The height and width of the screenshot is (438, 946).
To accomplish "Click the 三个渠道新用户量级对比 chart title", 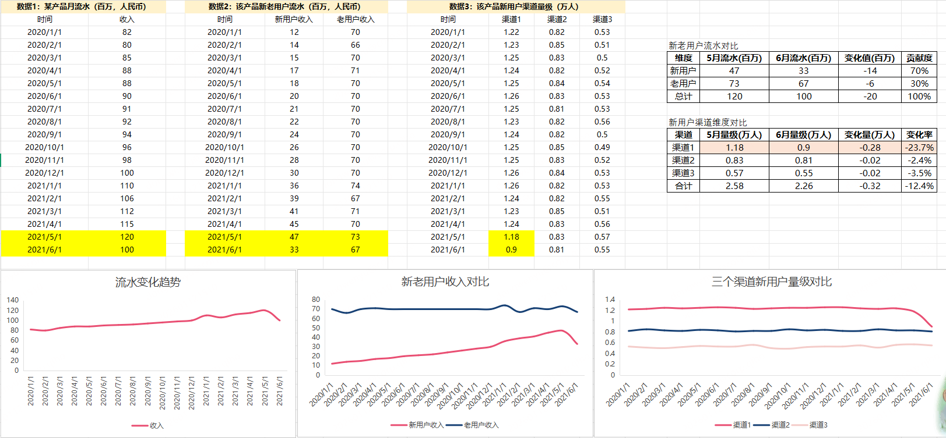I will tap(771, 282).
